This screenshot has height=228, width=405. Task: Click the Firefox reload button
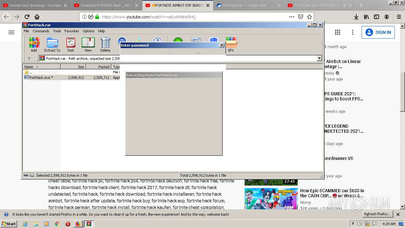(x=27, y=17)
